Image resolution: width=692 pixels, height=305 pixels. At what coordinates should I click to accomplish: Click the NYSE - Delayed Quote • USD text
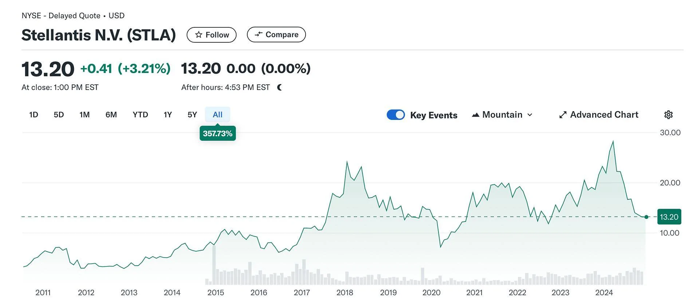point(73,16)
